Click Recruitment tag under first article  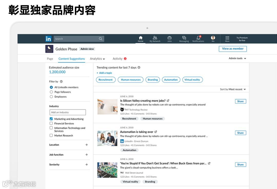click(x=129, y=119)
